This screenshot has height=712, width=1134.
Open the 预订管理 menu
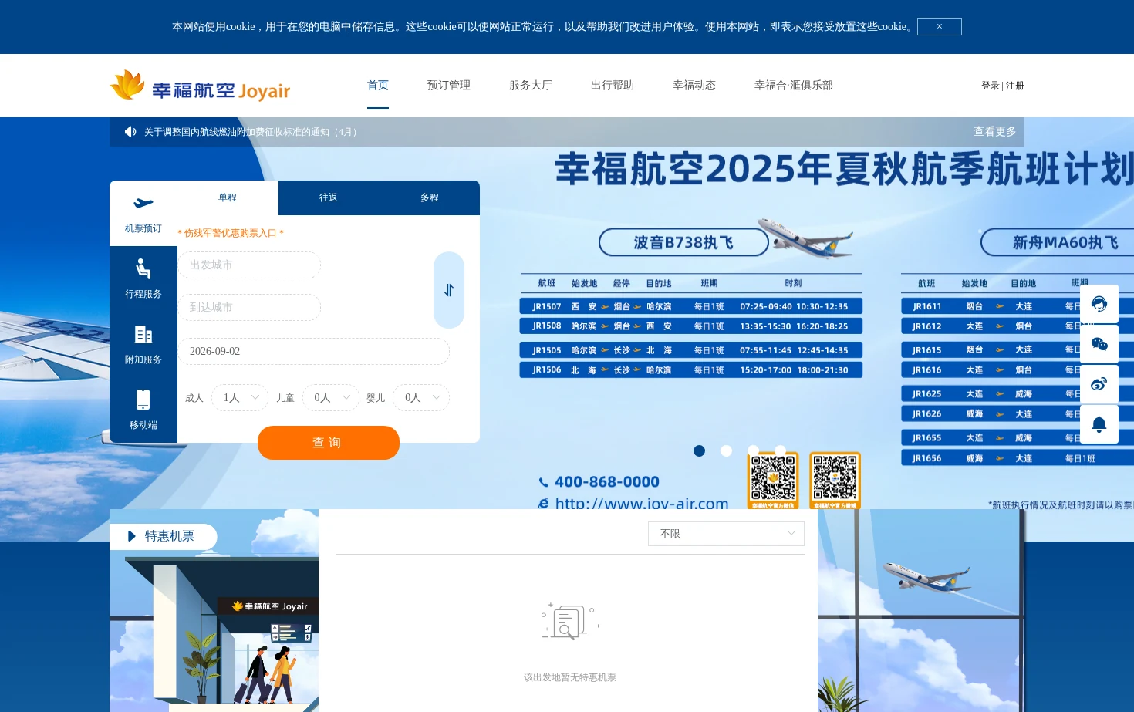(x=449, y=85)
